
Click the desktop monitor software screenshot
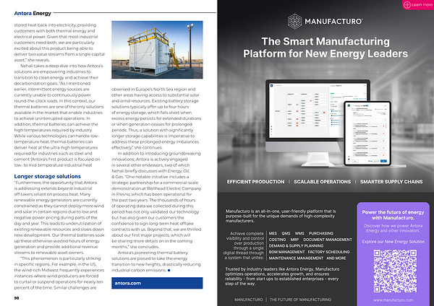coord(306,110)
